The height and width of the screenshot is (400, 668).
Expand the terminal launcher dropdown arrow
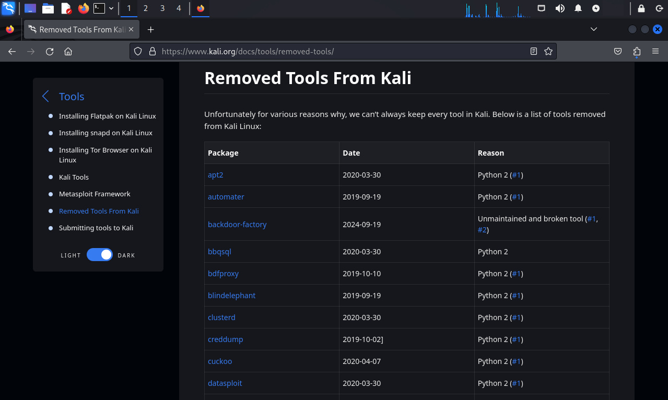111,8
